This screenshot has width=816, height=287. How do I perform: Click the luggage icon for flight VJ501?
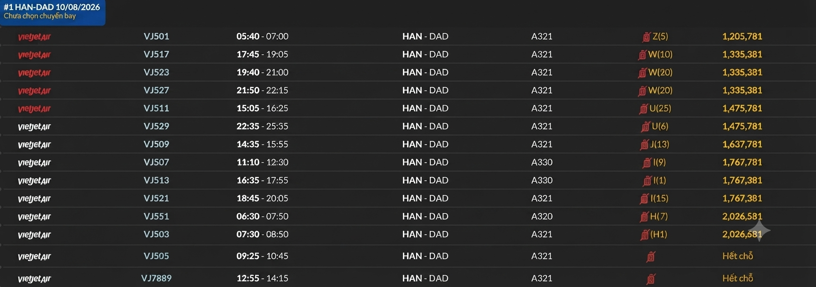646,37
